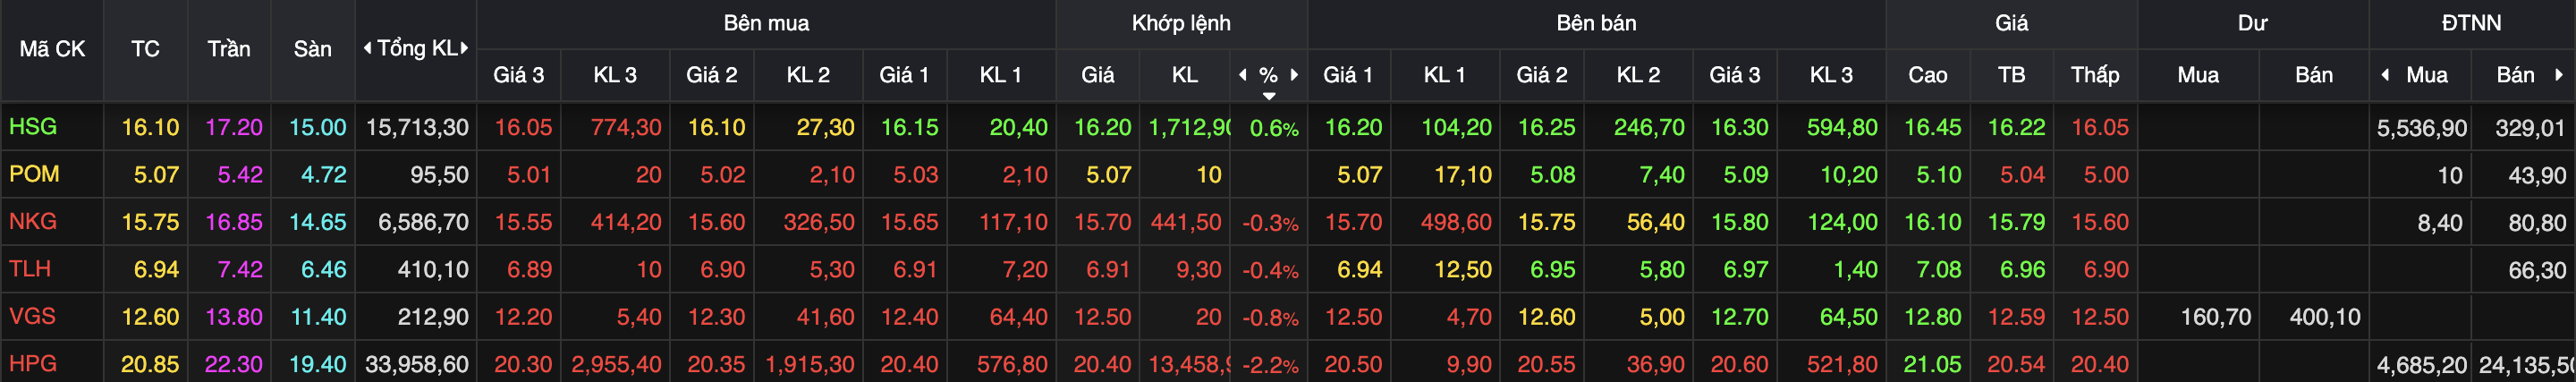Click VGS floor price 11.40
Screen dimensions: 2576x382
point(318,317)
